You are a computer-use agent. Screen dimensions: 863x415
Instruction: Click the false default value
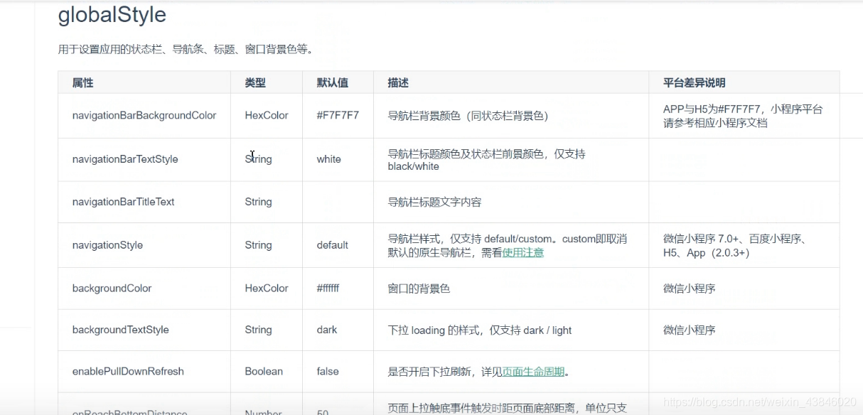tap(328, 371)
